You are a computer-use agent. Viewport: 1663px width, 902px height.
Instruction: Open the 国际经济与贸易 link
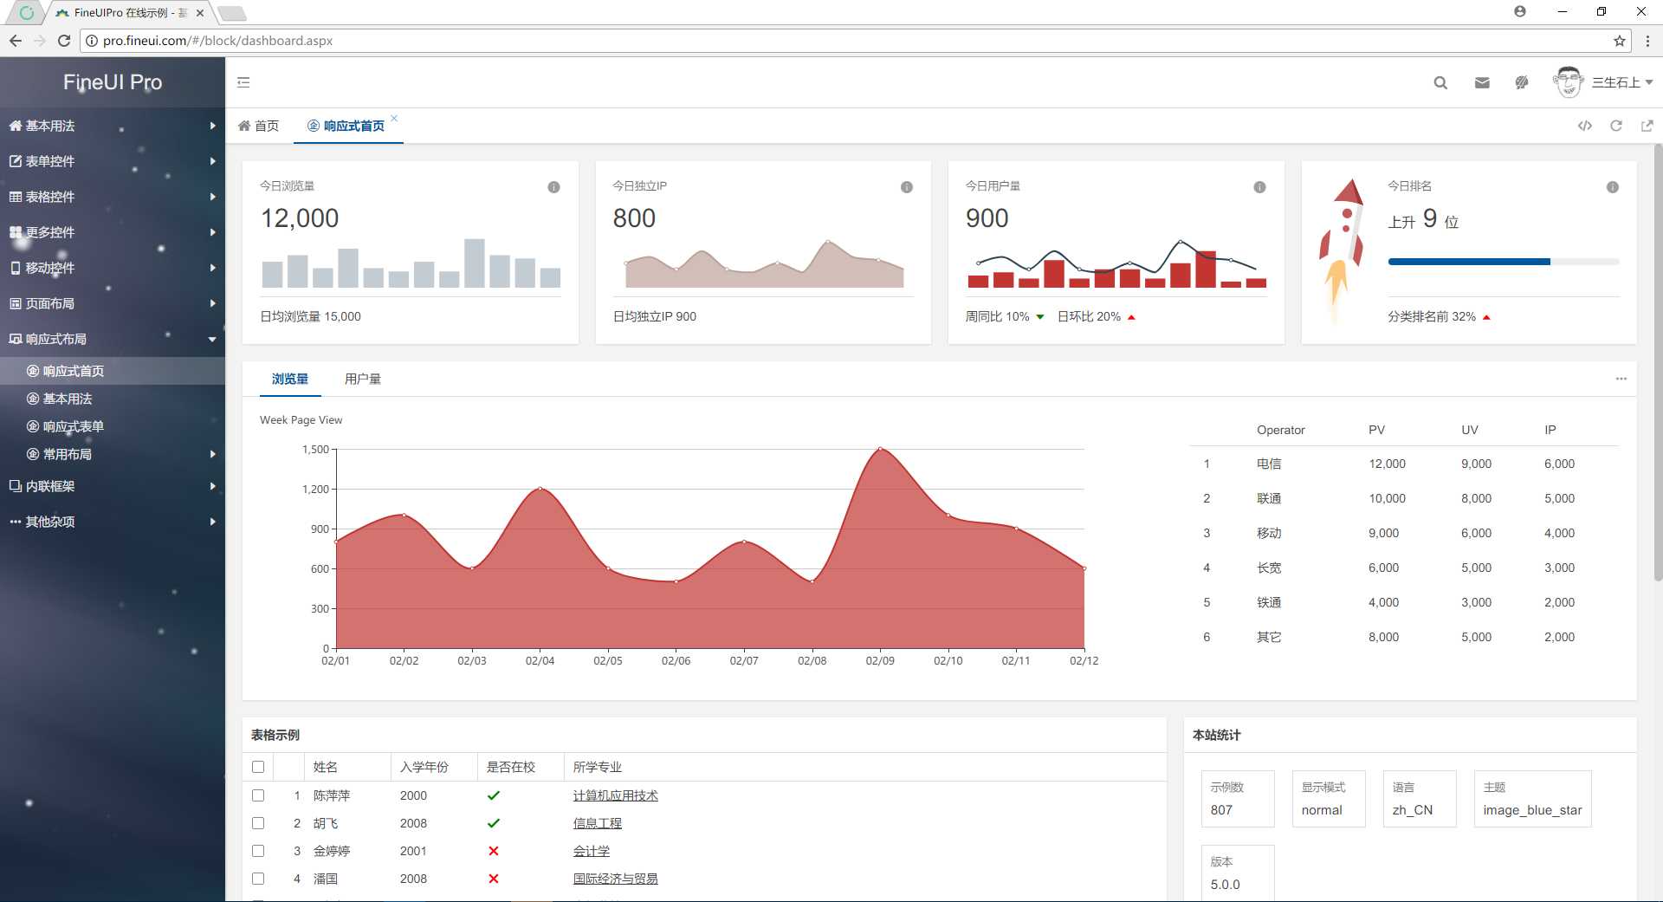[x=616, y=879]
